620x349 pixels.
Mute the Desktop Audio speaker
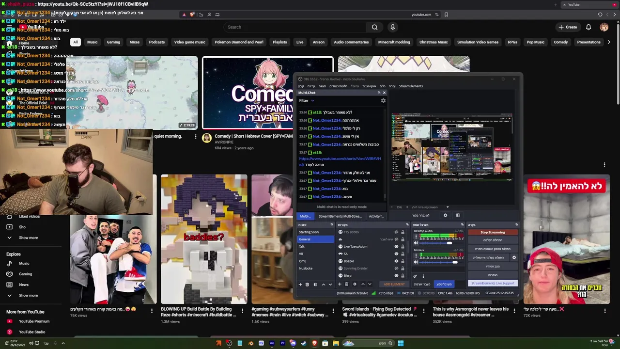pyautogui.click(x=416, y=243)
